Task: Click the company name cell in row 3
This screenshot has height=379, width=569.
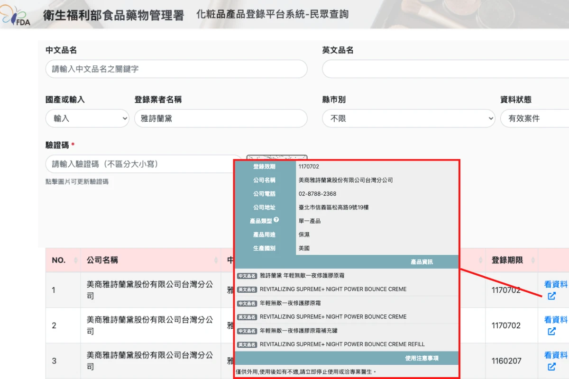Action: pos(150,361)
